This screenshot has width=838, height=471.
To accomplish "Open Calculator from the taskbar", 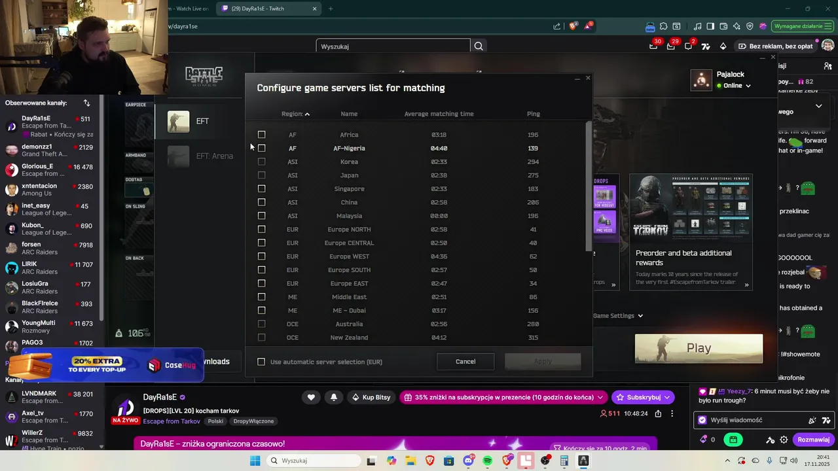I will coord(564,461).
